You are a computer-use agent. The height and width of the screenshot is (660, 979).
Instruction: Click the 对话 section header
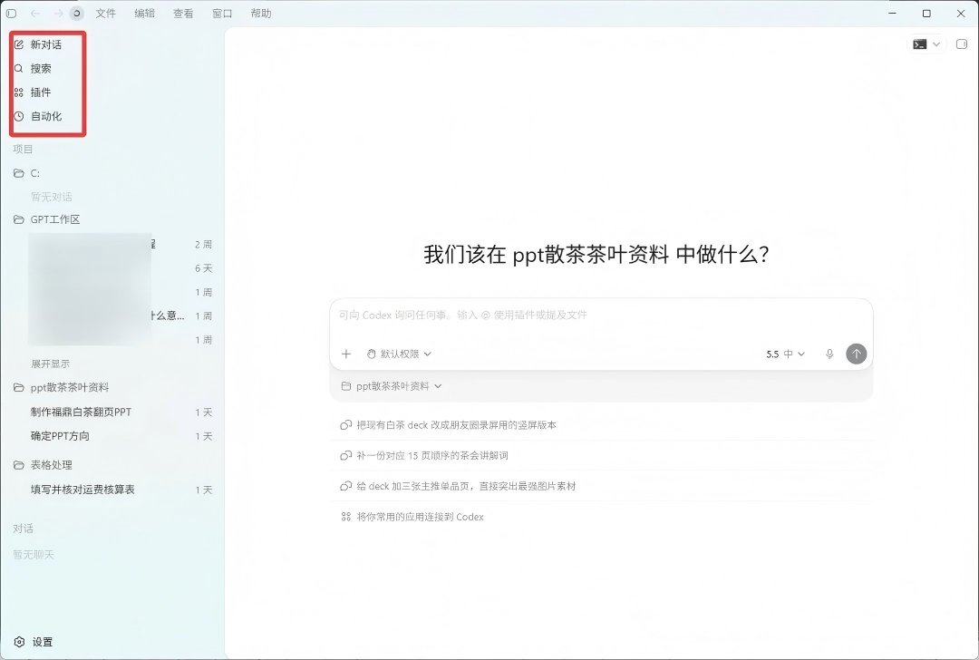[x=23, y=529]
